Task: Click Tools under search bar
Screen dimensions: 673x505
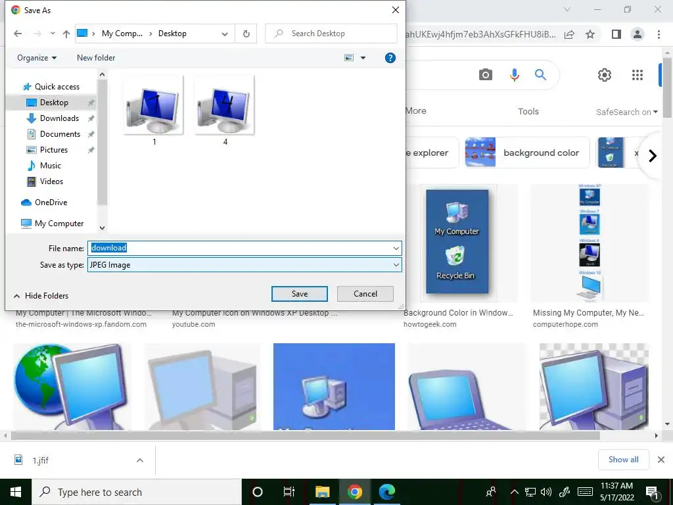Action: pyautogui.click(x=528, y=112)
